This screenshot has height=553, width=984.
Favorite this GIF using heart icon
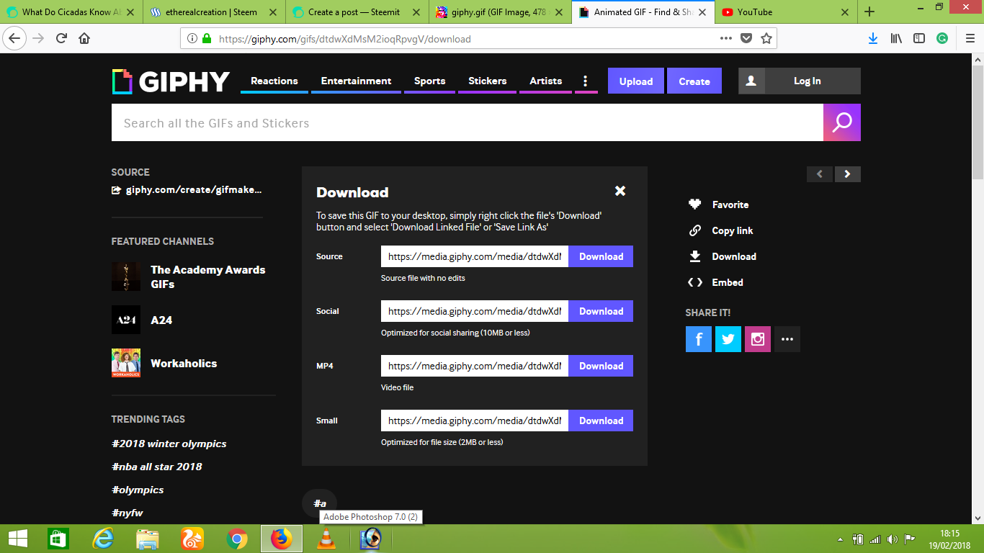694,204
